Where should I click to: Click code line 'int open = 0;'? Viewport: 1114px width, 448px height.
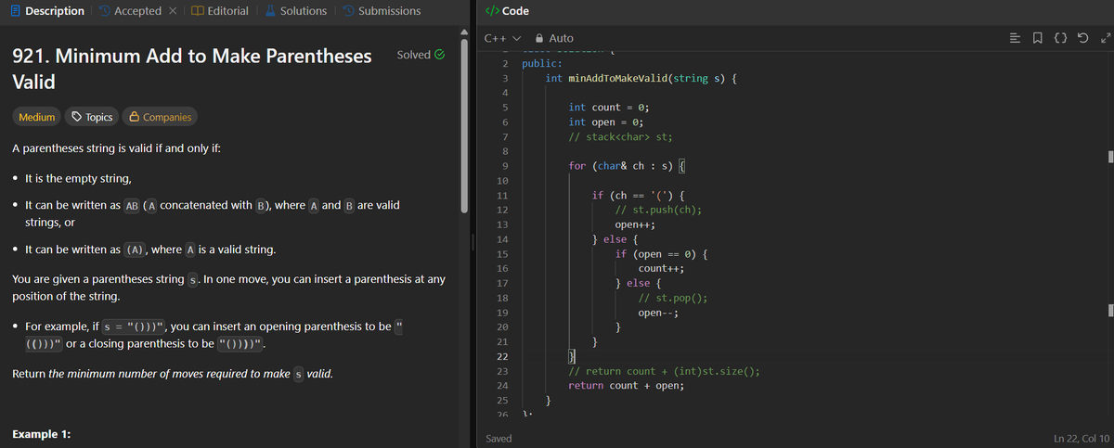(x=605, y=122)
